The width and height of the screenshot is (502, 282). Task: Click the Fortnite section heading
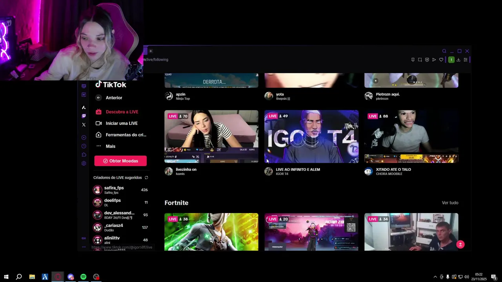pyautogui.click(x=176, y=203)
